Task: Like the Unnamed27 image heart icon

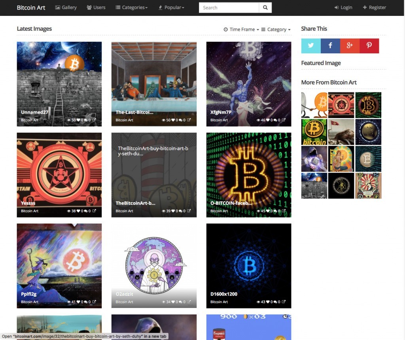Action: pyautogui.click(x=78, y=120)
